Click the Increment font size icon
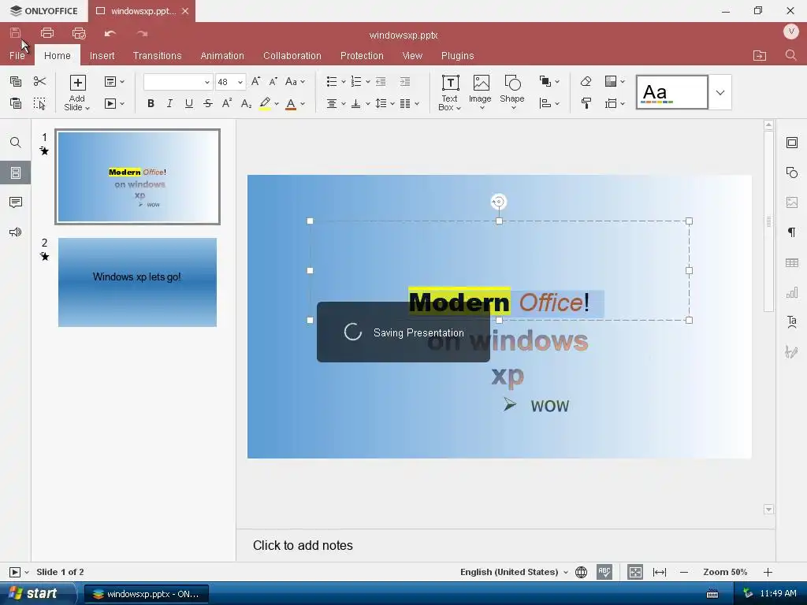Viewport: 807px width, 605px height. pos(256,81)
